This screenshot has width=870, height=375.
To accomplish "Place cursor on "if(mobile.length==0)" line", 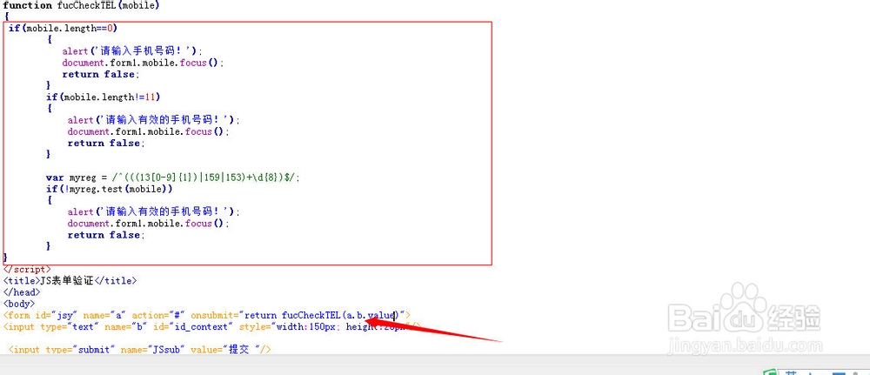I will (63, 28).
